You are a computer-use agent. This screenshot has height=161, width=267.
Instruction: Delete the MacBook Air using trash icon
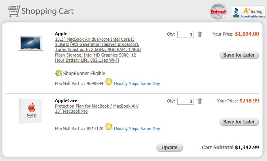(x=199, y=34)
